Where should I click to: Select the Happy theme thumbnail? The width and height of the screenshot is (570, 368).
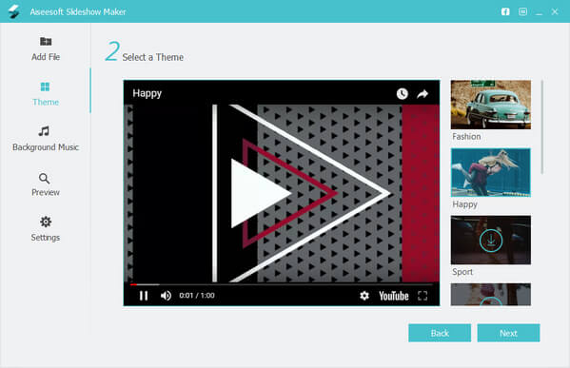coord(491,172)
